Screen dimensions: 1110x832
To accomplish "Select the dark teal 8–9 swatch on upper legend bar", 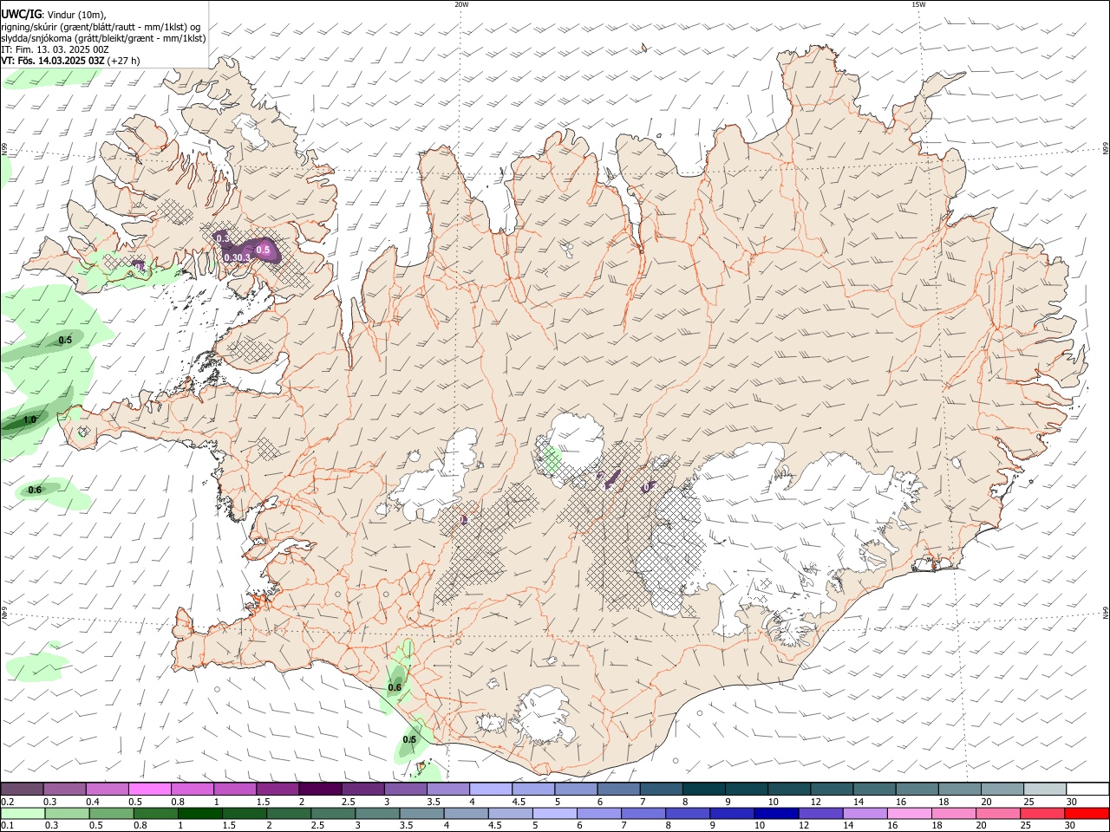I will coord(704,789).
